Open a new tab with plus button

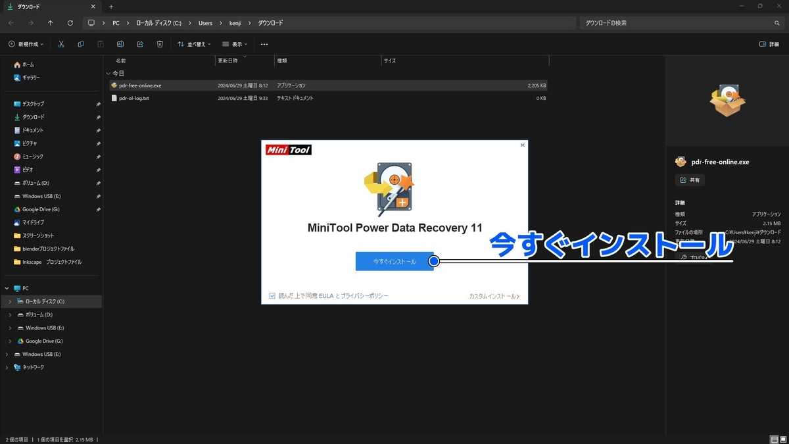point(111,6)
